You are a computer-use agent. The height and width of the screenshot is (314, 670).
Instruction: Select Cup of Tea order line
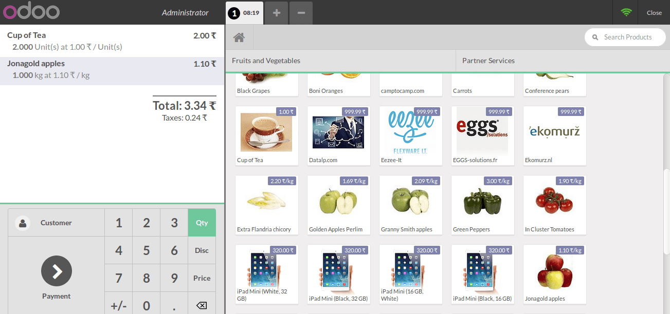click(112, 41)
